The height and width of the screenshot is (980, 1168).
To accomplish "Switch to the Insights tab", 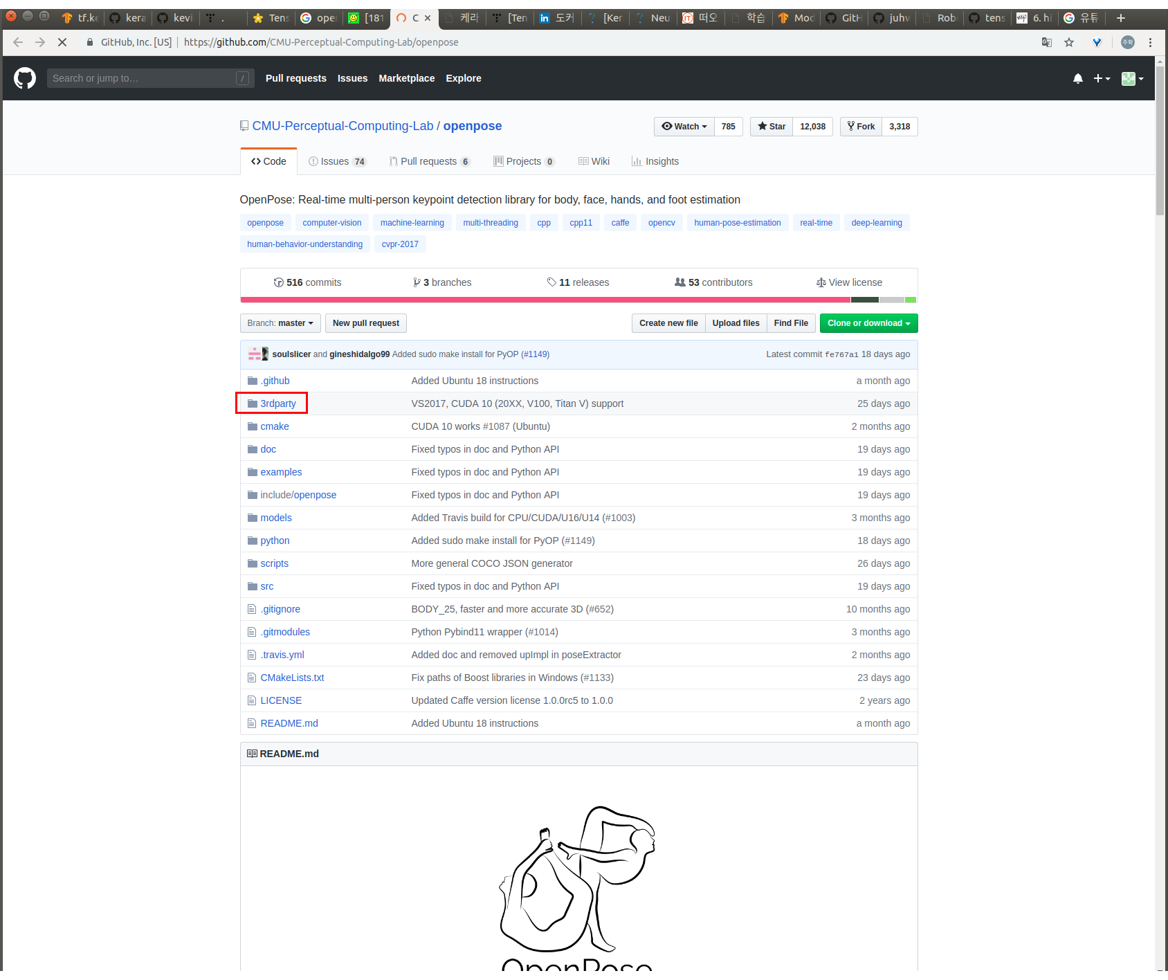I will (x=655, y=161).
